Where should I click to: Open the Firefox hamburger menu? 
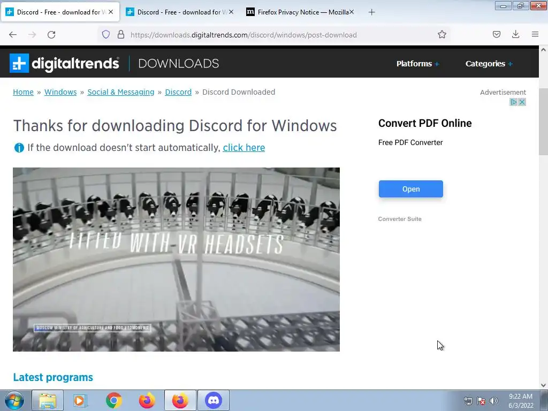[535, 34]
